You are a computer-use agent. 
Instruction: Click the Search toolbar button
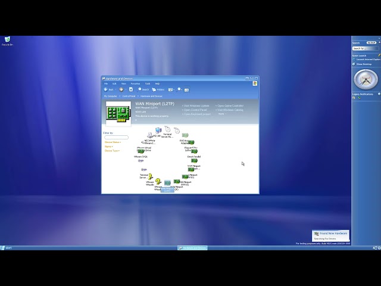coord(143,89)
